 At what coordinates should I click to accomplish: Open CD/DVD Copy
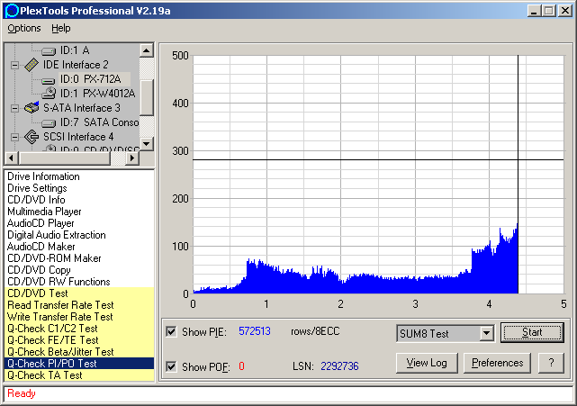pyautogui.click(x=79, y=270)
